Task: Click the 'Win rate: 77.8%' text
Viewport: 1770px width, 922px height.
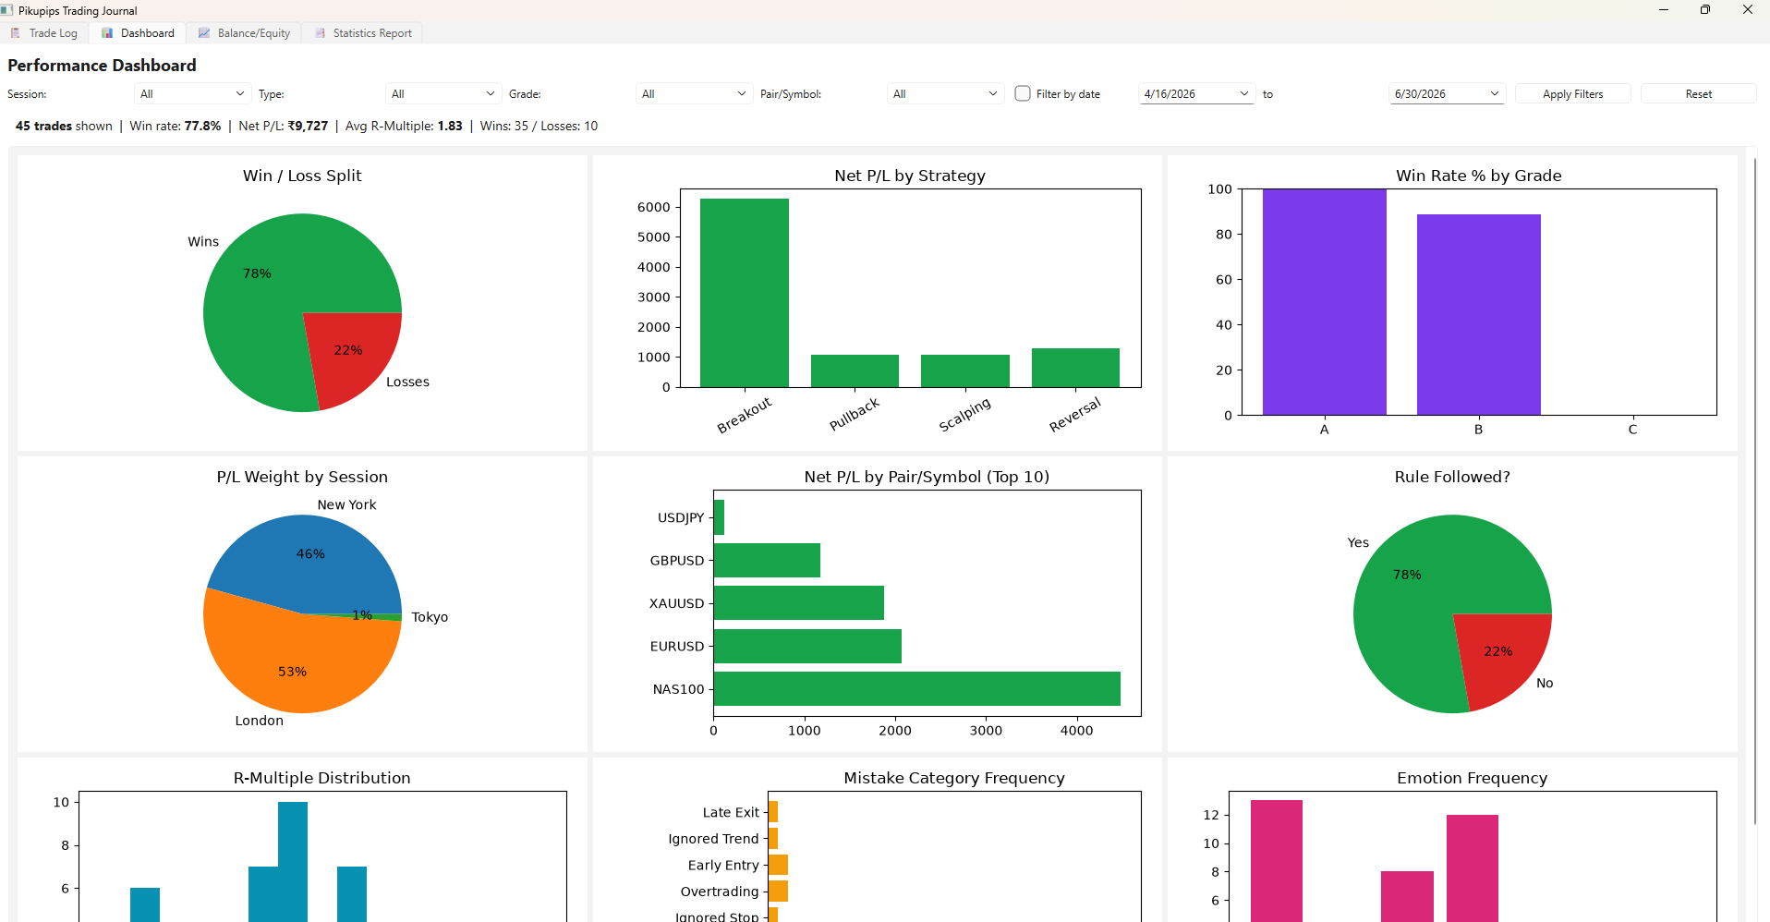Action: click(x=176, y=126)
